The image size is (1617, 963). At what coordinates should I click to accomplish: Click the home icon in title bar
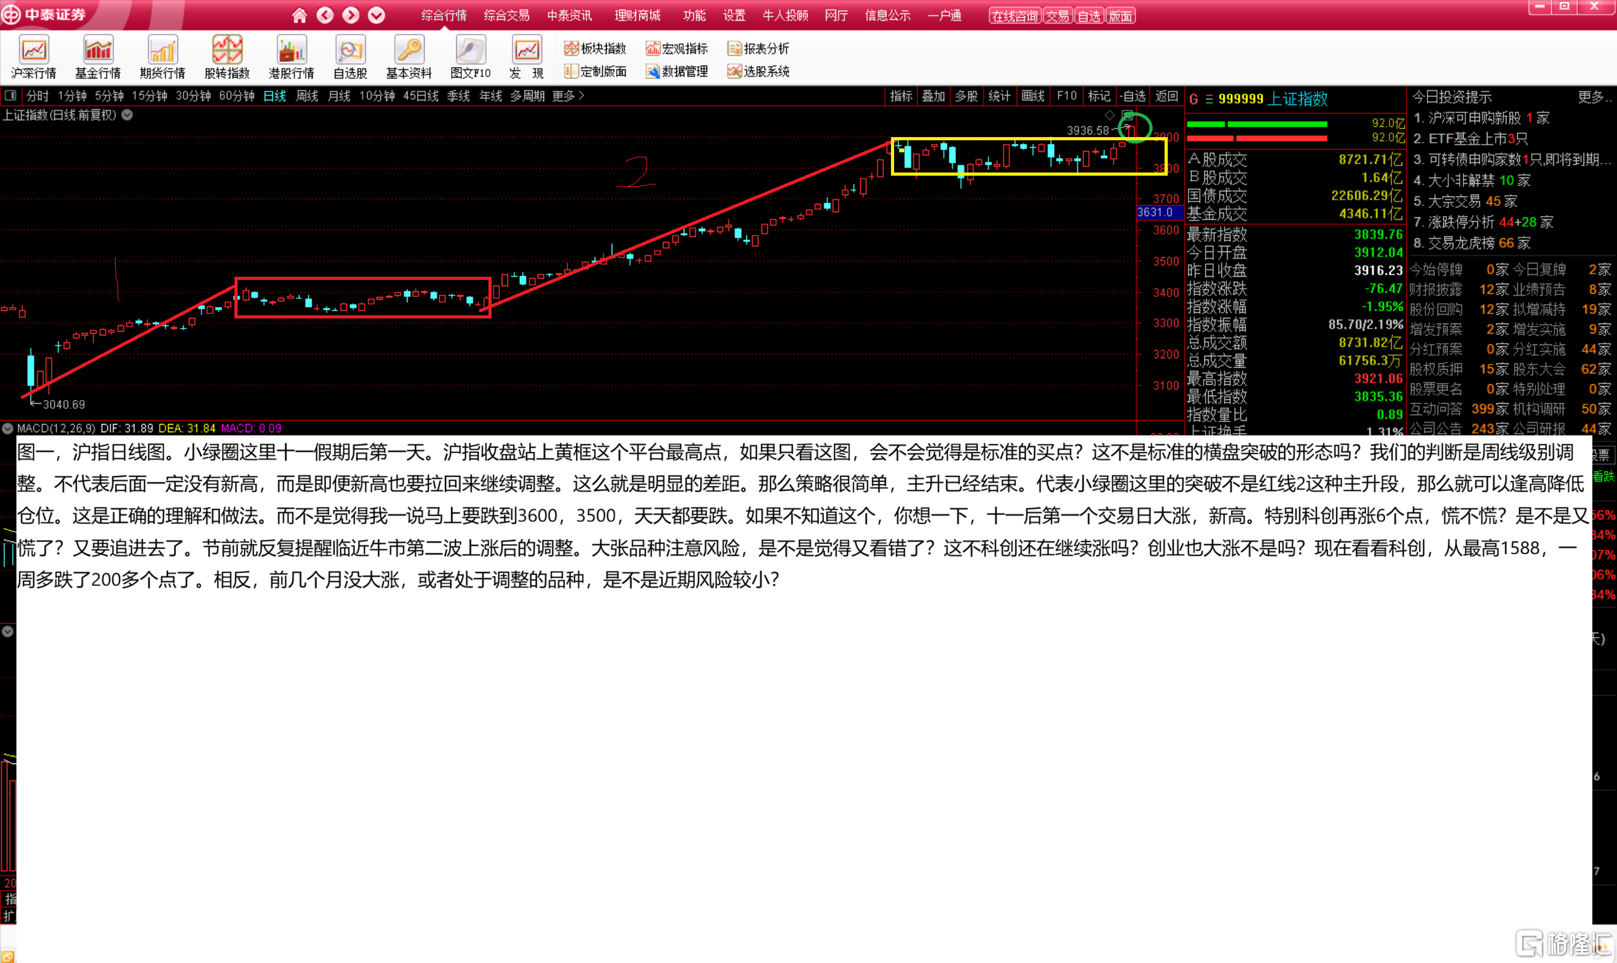pos(299,16)
